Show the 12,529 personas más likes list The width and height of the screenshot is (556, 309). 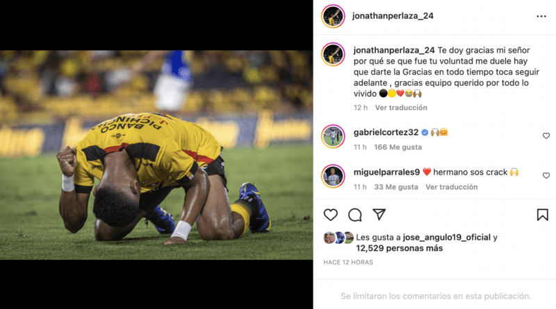click(399, 248)
